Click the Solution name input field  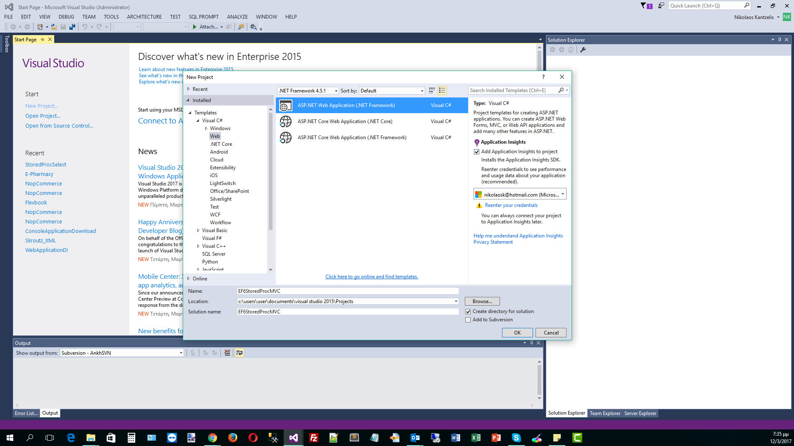[347, 312]
